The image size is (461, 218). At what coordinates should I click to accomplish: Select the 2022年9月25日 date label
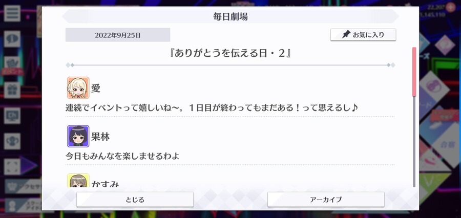coord(118,35)
